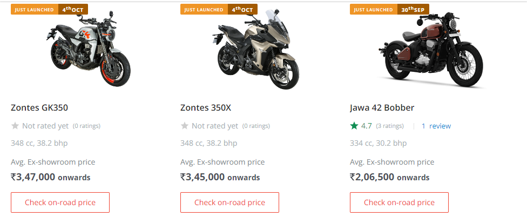527x217 pixels.
Task: Open the Jawa 42 Bobber title link
Action: tap(382, 107)
